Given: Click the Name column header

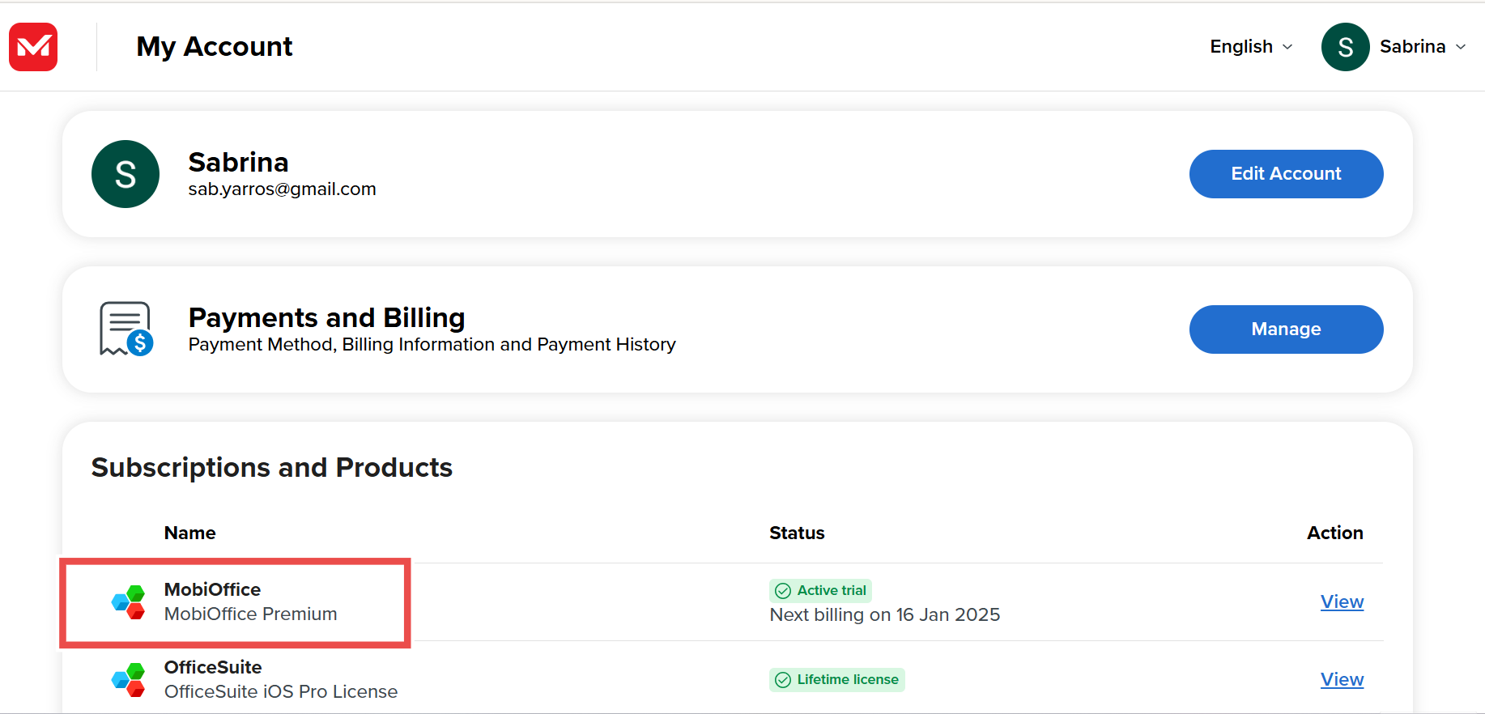Looking at the screenshot, I should pos(189,533).
